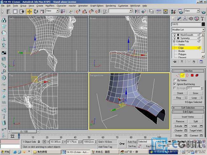Select the Border sub-object selection icon

pyautogui.click(x=187, y=76)
